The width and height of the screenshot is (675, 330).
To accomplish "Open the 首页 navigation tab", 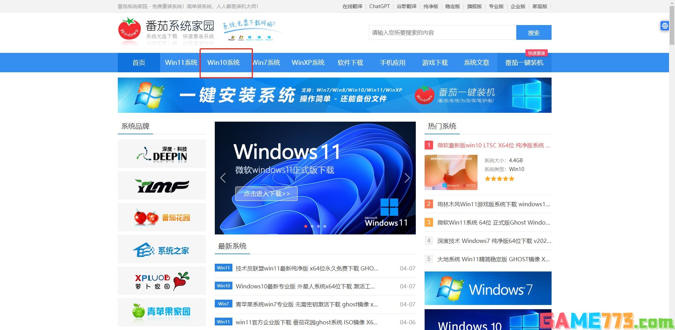I will point(139,63).
